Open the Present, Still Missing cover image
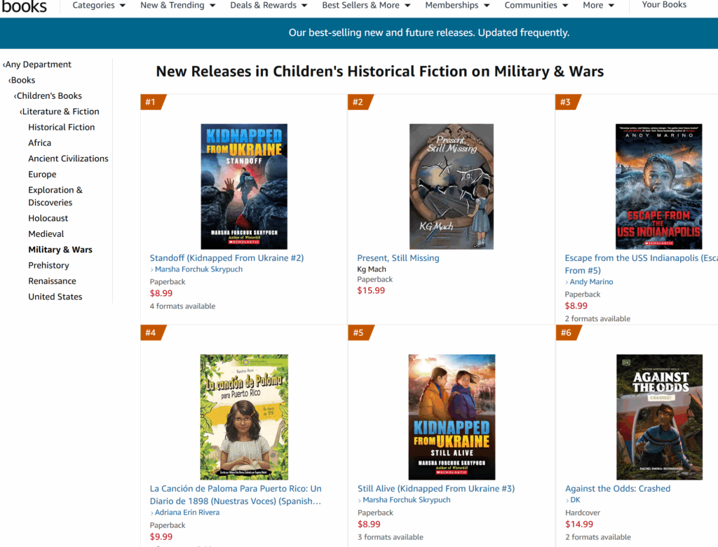718x547 pixels. click(452, 187)
